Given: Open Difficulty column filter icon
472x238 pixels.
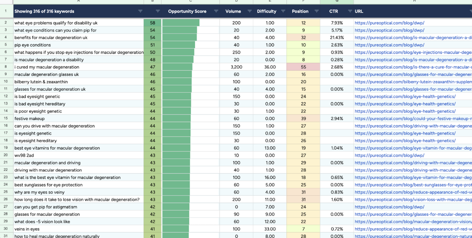Looking at the screenshot, I should (283, 11).
